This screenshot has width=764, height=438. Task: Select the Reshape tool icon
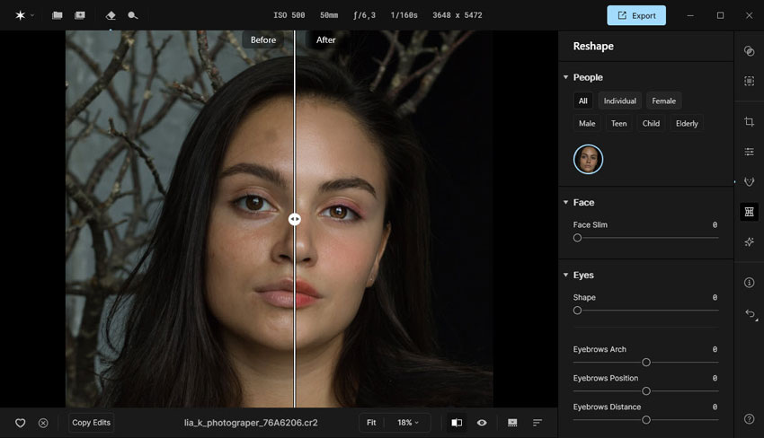point(749,212)
